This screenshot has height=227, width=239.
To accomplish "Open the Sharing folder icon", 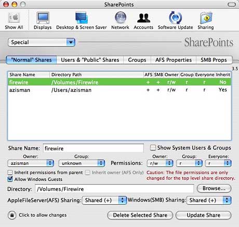I will pyautogui.click(x=206, y=20).
